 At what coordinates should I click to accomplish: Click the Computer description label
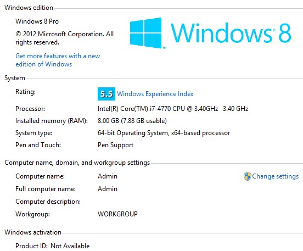point(48,202)
